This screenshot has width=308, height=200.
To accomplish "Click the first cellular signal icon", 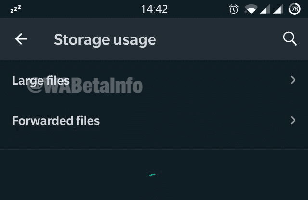I will click(x=265, y=9).
